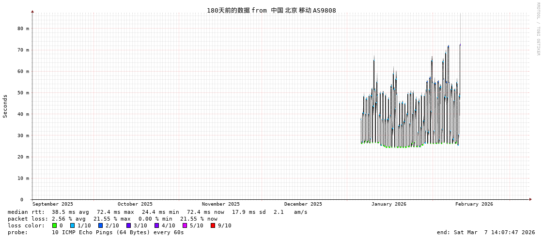
Task: Click the November 2025 axis label
Action: 220,204
